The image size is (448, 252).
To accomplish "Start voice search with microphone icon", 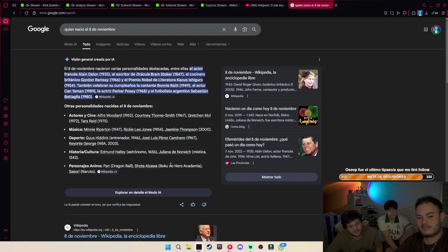I will pyautogui.click(x=235, y=29).
